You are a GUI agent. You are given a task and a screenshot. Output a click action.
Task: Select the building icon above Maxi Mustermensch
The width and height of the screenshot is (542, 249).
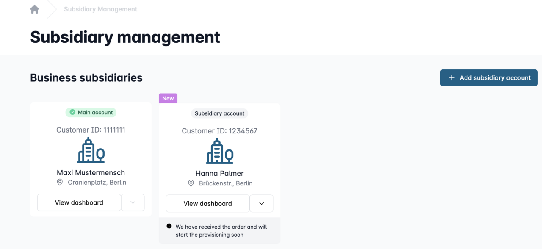point(91,150)
